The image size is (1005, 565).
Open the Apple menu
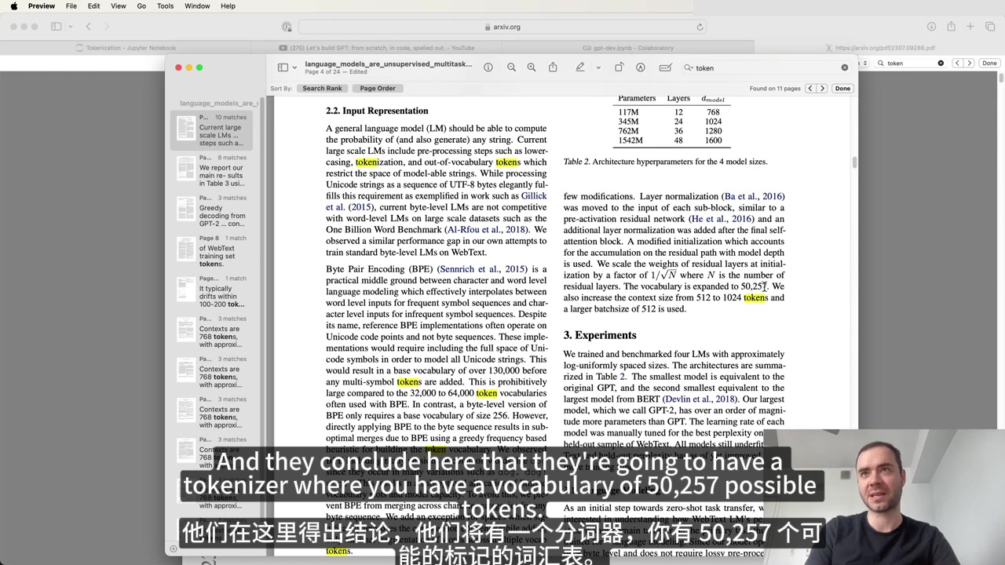(x=13, y=5)
